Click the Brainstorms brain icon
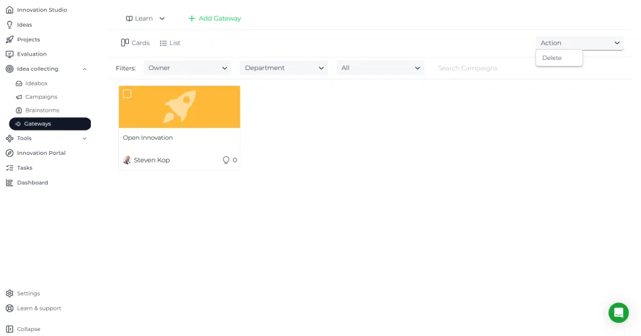The height and width of the screenshot is (336, 641). click(x=19, y=111)
